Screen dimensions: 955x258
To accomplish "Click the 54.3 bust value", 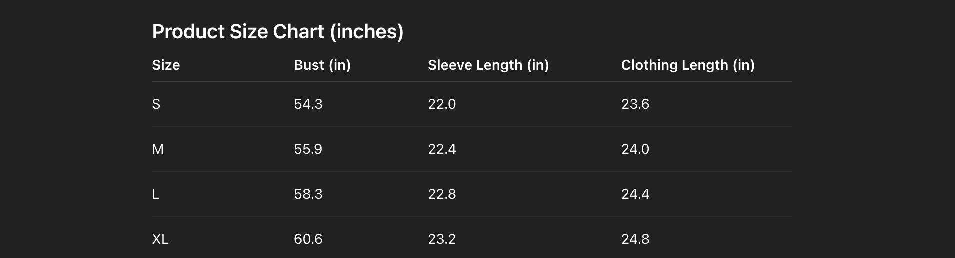I will tap(308, 104).
